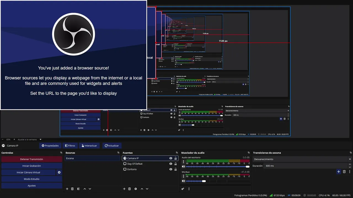Viewport: 353px width, 198px height.
Task: Move scene down in Escenas panel
Action: click(x=90, y=189)
